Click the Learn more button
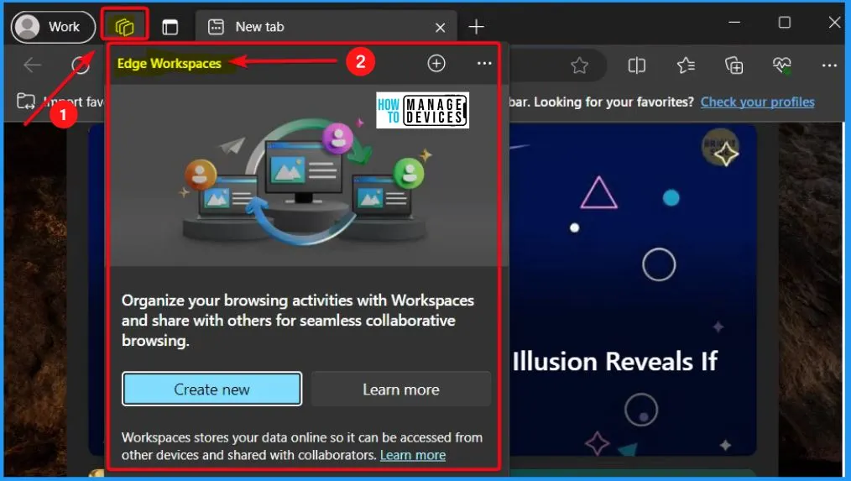Screen dimensions: 851x481 (401, 390)
